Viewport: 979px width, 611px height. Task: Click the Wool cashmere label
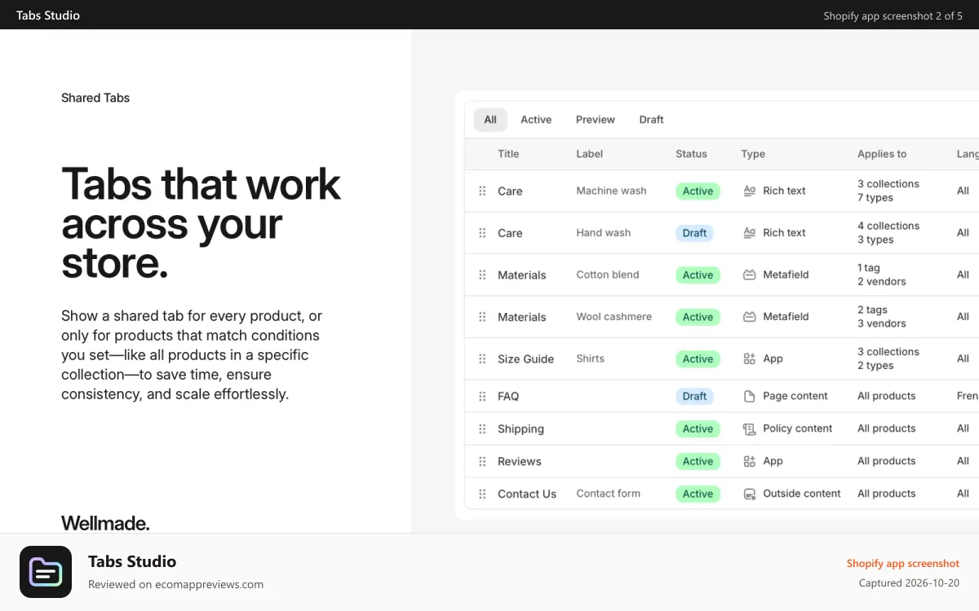point(614,316)
